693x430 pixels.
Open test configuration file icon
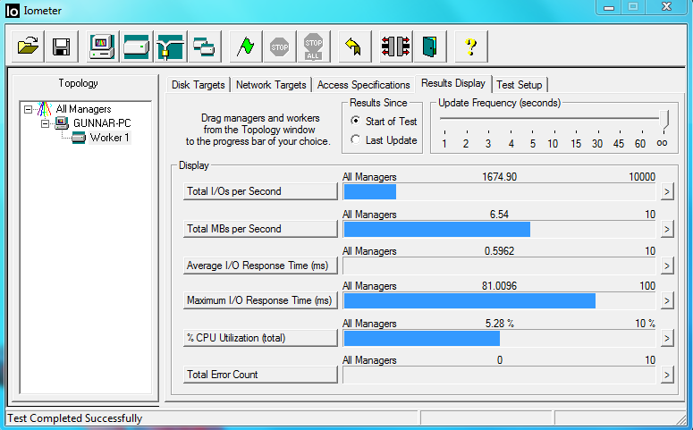pyautogui.click(x=28, y=46)
